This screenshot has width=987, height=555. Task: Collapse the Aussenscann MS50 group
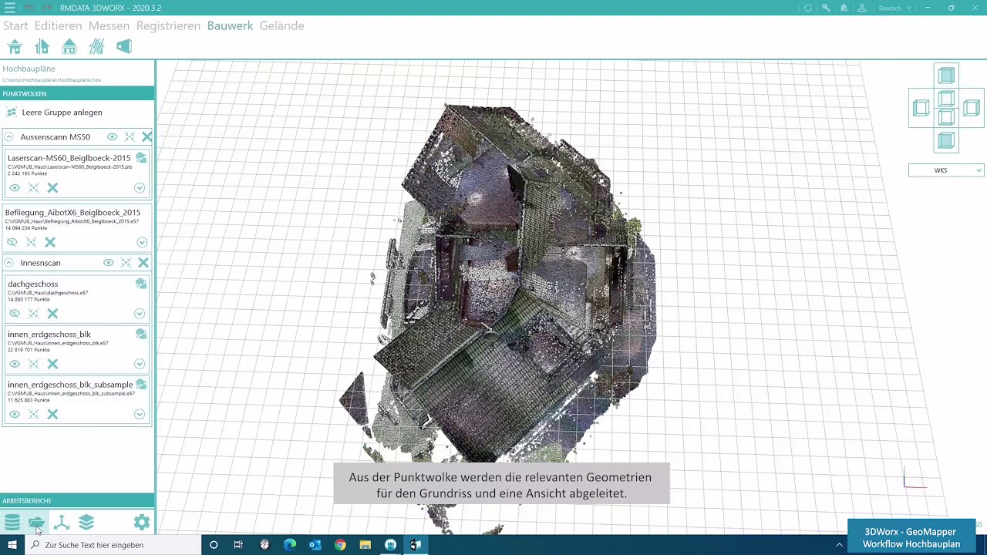8,136
